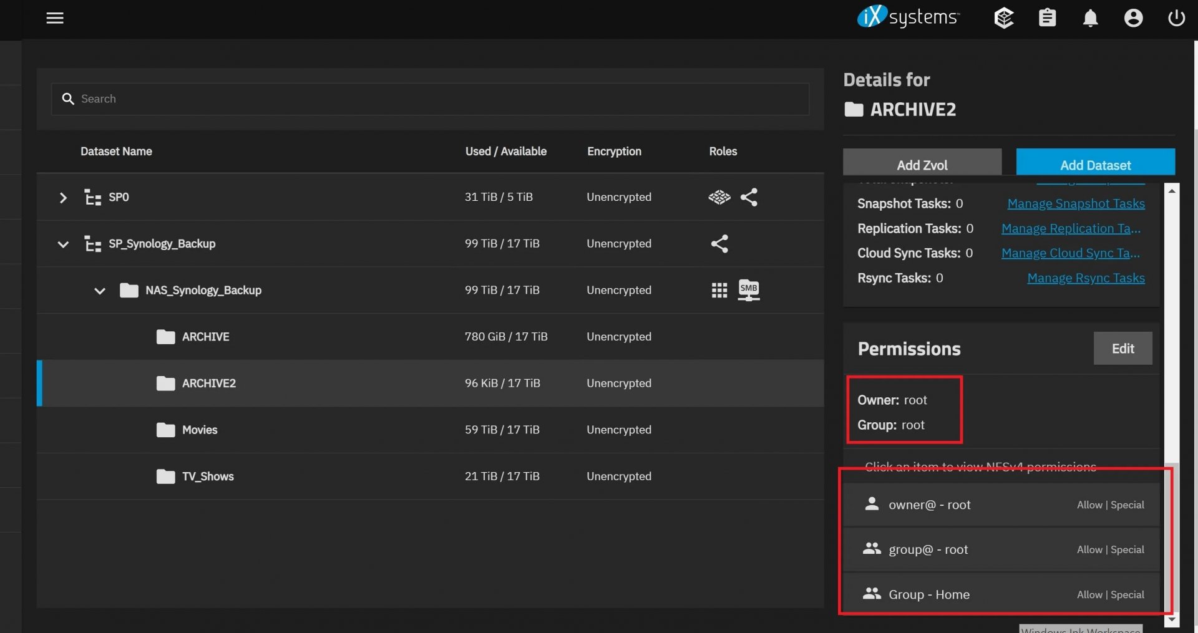The image size is (1198, 633).
Task: Click the TrueCommand status icon
Action: [1003, 18]
